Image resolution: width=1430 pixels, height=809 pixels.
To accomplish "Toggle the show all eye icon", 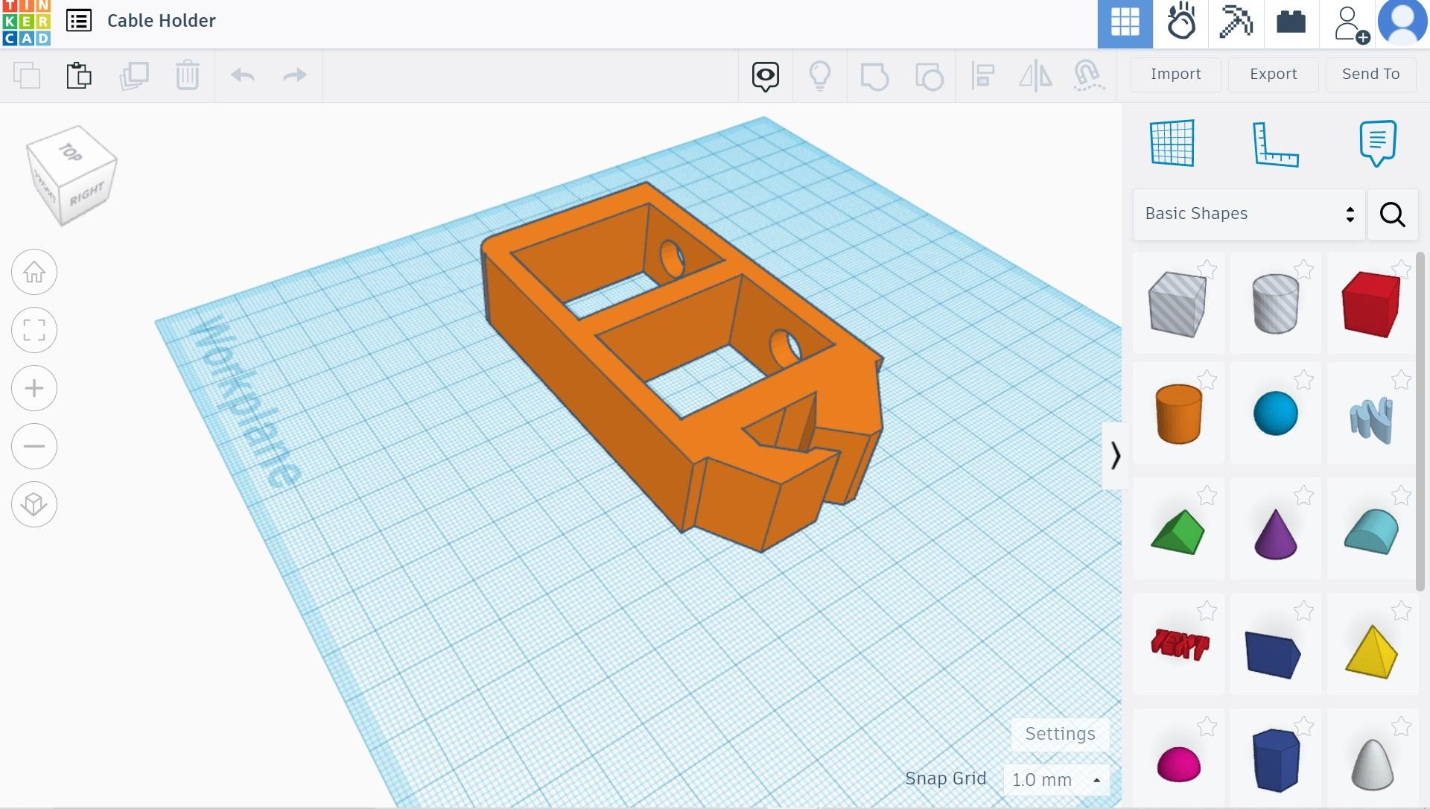I will click(766, 75).
